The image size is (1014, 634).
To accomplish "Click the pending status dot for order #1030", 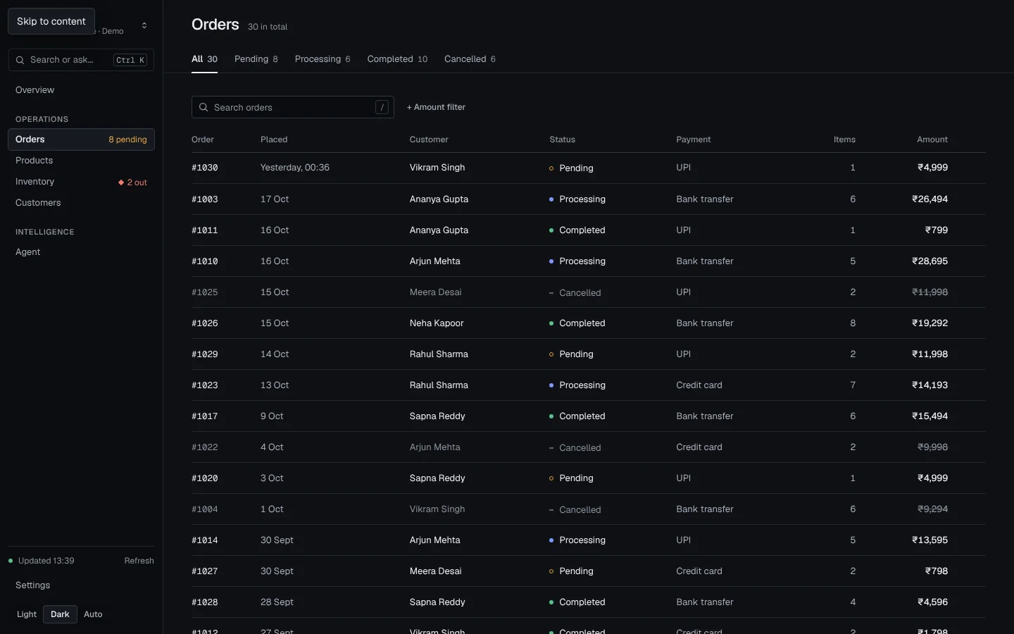I will [551, 168].
